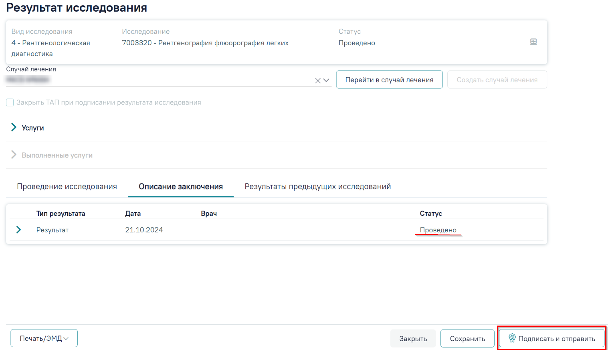Open the Печать/ЭМД dropdown button

[x=44, y=338]
